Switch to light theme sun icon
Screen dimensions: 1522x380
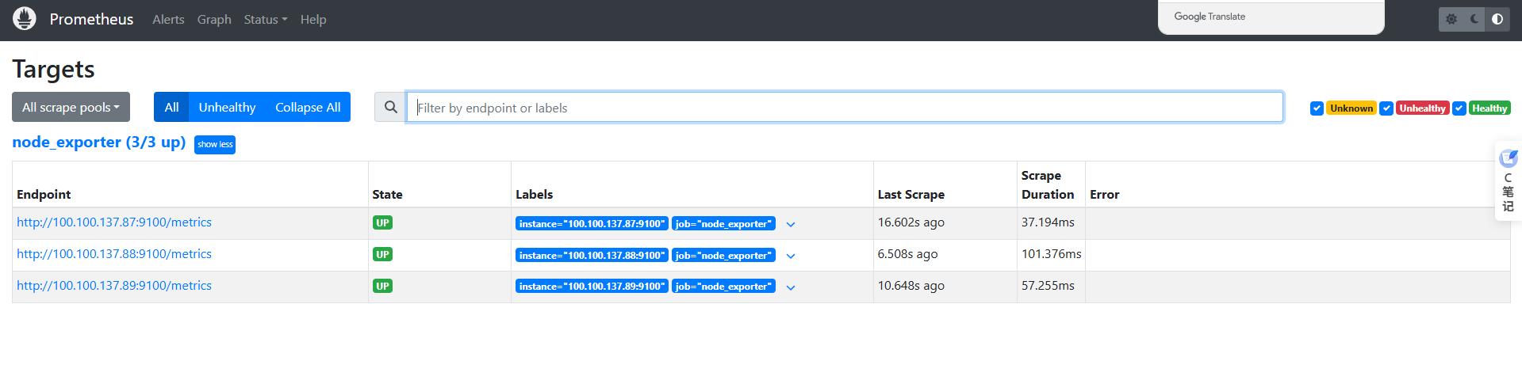click(1451, 19)
